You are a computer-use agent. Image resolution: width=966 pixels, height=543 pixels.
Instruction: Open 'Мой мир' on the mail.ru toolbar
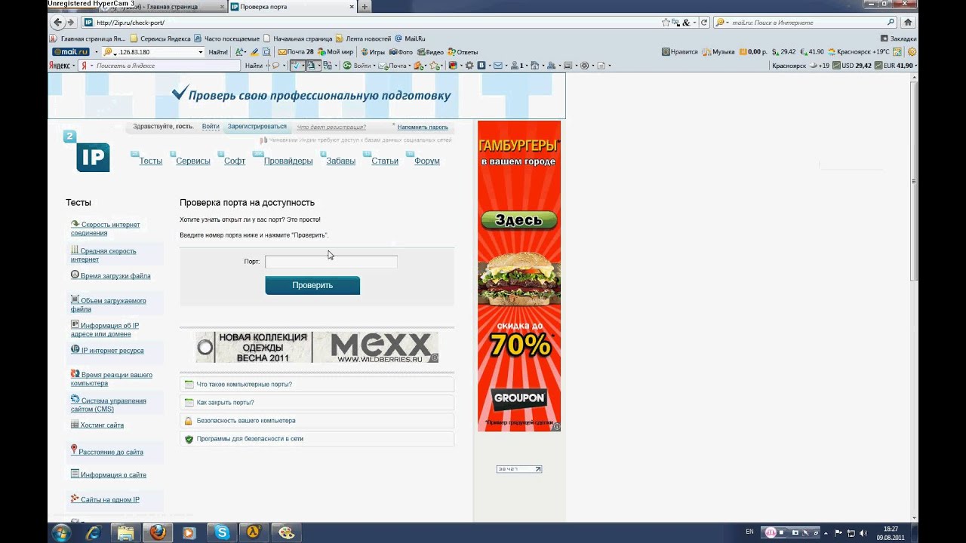(335, 52)
